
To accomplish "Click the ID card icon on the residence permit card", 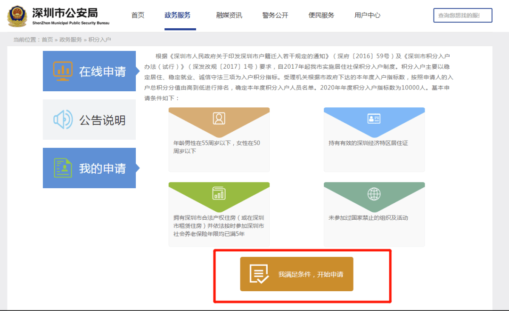I will click(x=374, y=119).
